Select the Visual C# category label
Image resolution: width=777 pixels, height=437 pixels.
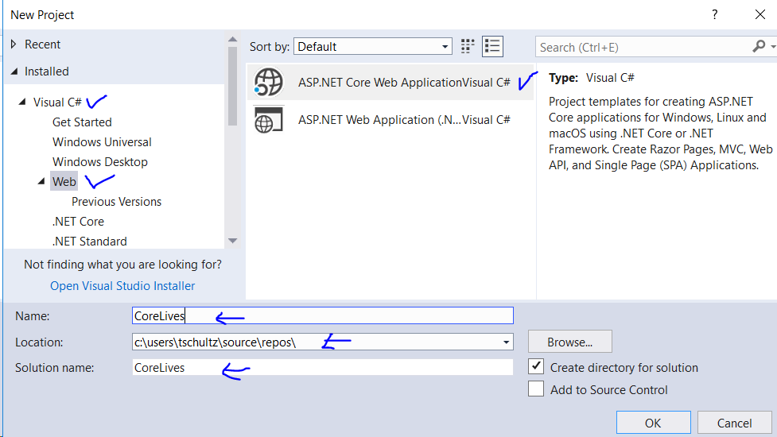pos(57,102)
